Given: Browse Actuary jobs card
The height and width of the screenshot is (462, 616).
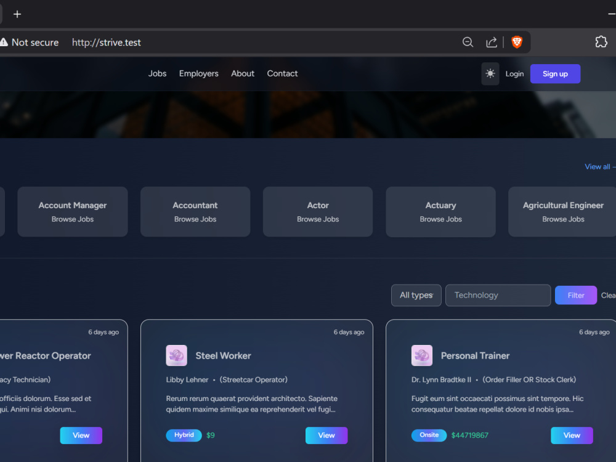Looking at the screenshot, I should click(440, 212).
